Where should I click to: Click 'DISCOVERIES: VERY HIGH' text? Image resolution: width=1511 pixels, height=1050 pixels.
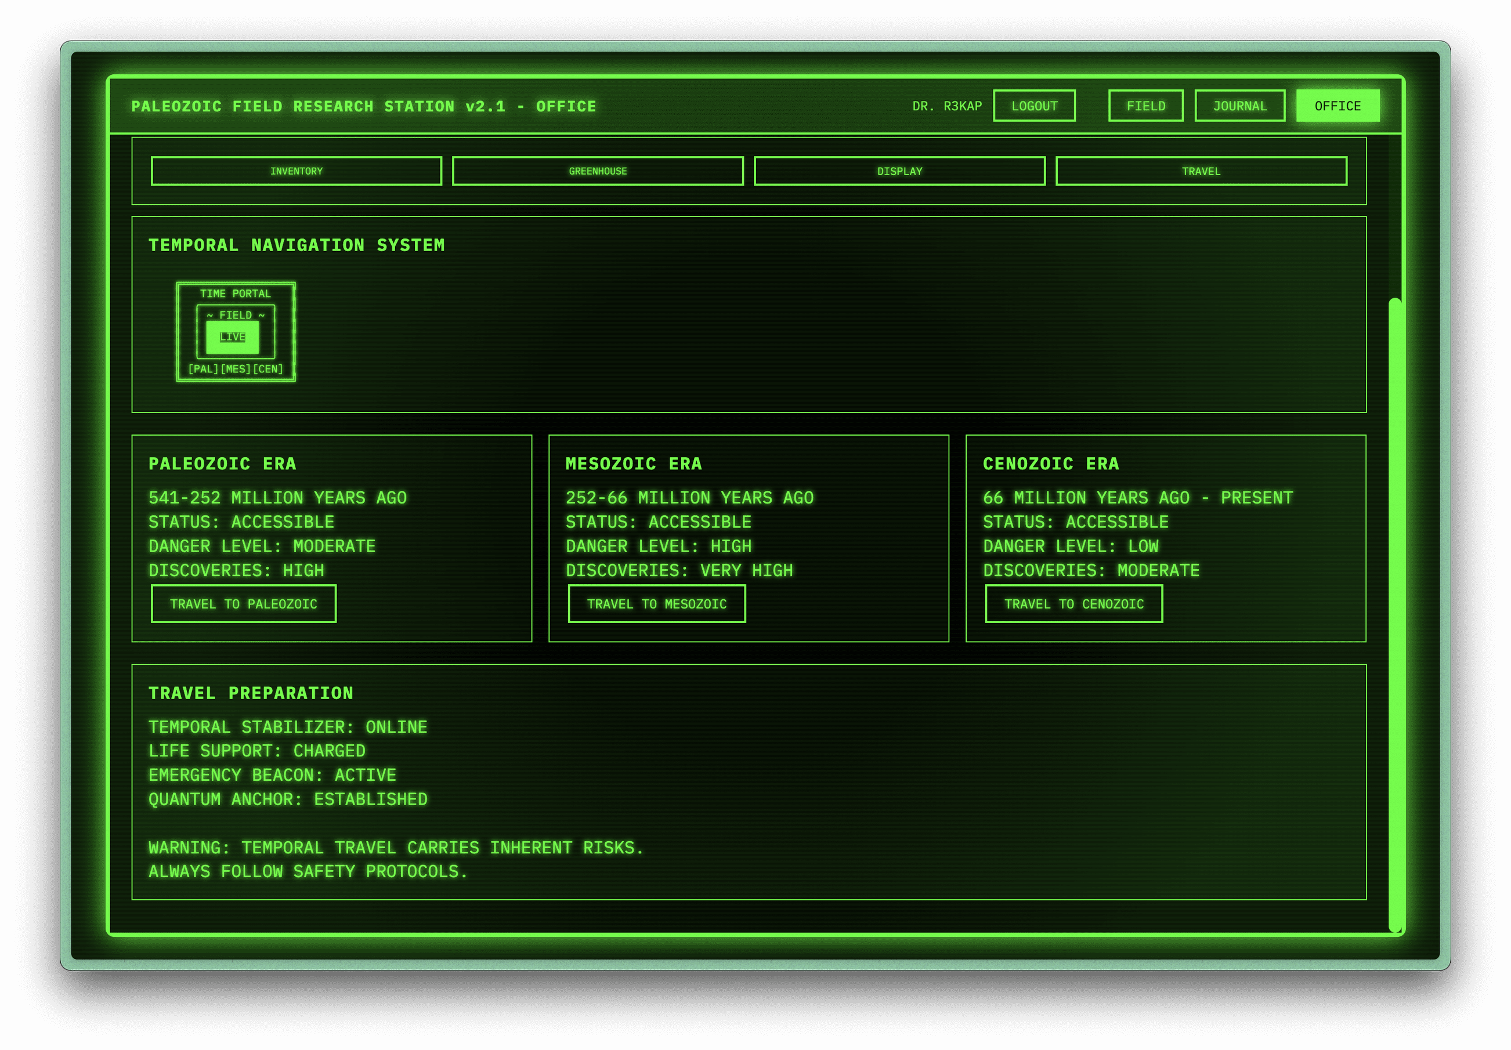(679, 570)
